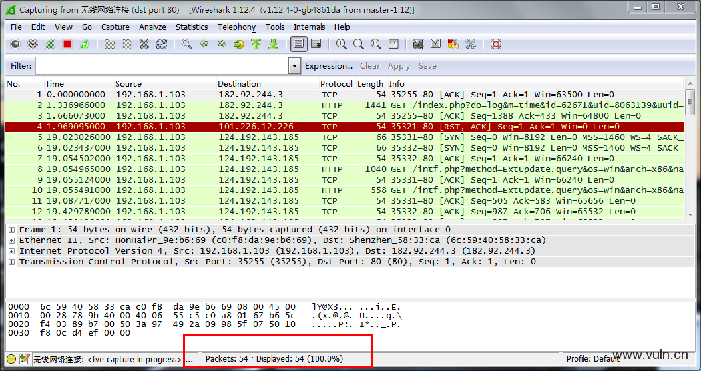701x371 pixels.
Task: Open capture options toolbar icon
Action: click(x=32, y=44)
